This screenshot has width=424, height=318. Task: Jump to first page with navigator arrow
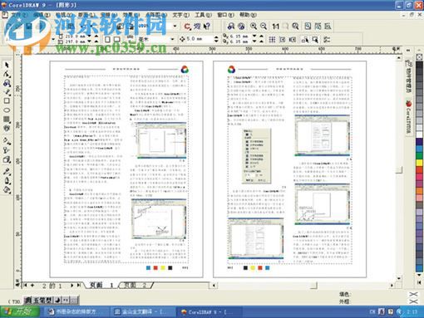pyautogui.click(x=25, y=286)
